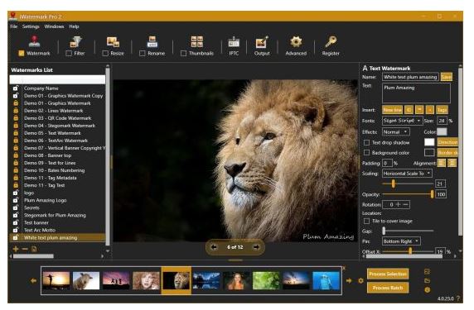Enable Tile to cover image checkbox
The height and width of the screenshot is (310, 474).
pyautogui.click(x=366, y=221)
